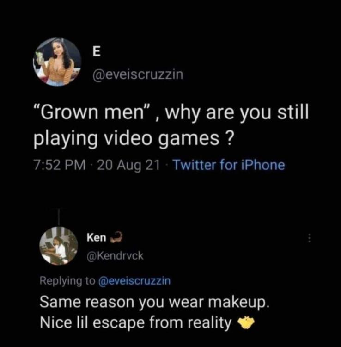341x347 pixels.
Task: Click the display name E
Action: (x=96, y=53)
